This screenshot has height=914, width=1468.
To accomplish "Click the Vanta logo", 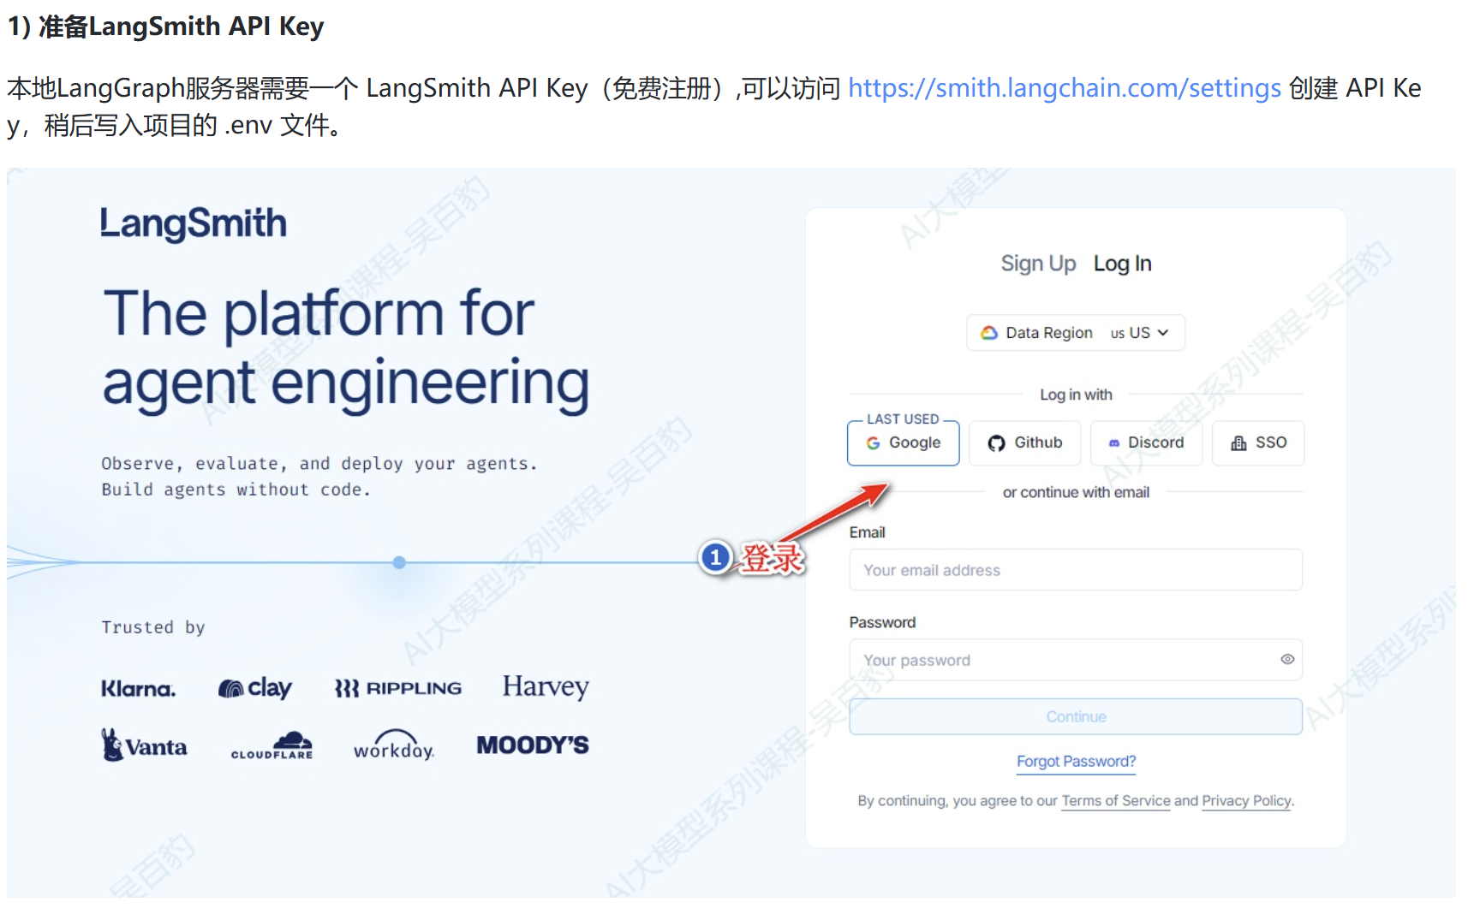I will (x=144, y=745).
